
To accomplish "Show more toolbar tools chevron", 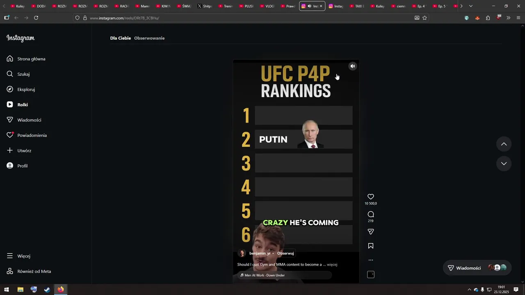I will pyautogui.click(x=508, y=18).
